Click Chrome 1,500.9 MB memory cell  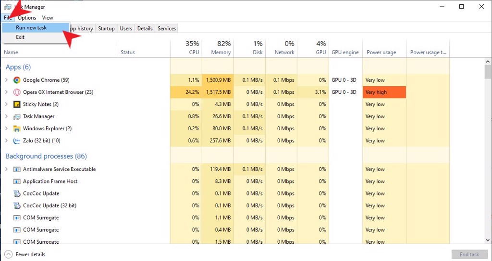coord(218,80)
